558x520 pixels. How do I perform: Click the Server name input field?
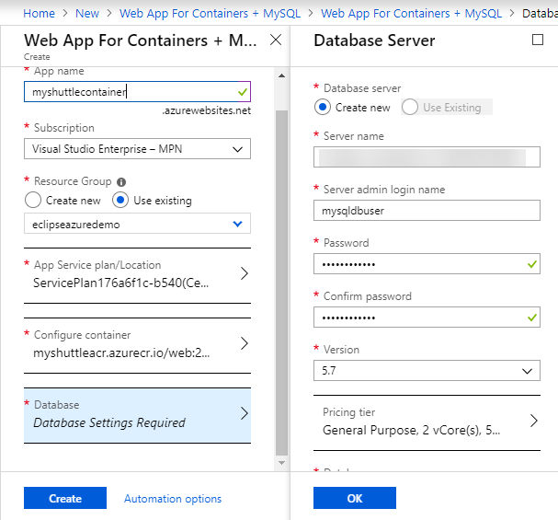point(427,157)
